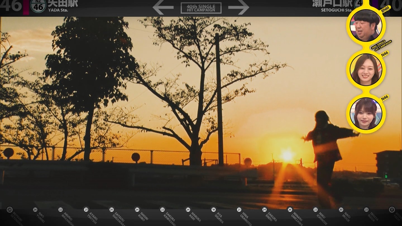Choose Sakura Endo's number 24 marker
This screenshot has height=226, width=402.
point(264,210)
